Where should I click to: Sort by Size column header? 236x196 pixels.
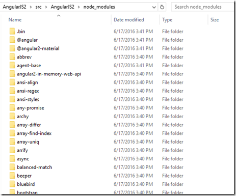(215, 20)
